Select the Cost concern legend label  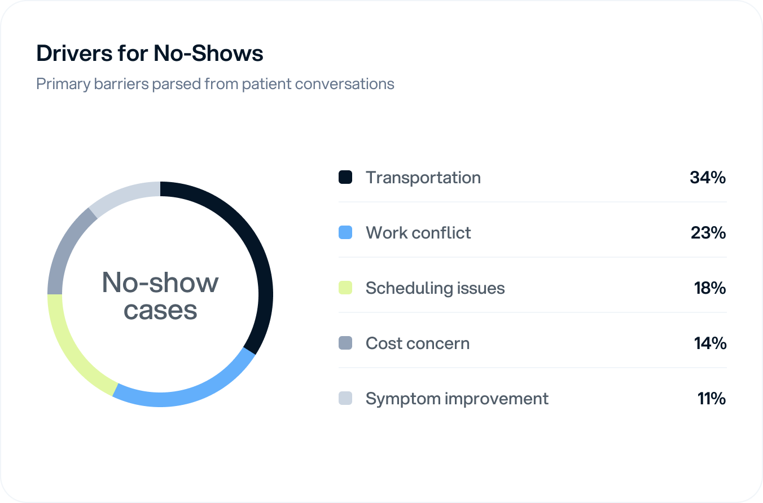coord(418,343)
